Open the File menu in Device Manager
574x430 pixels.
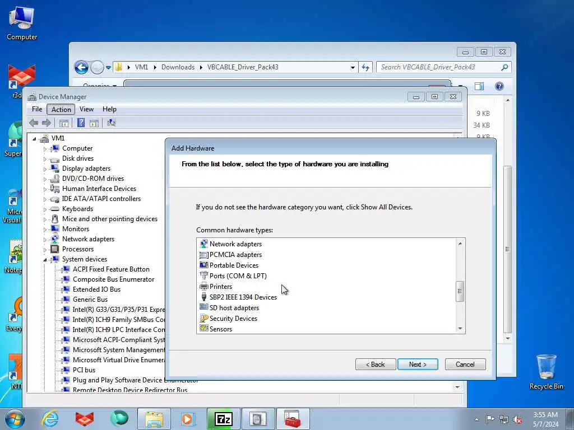(37, 109)
